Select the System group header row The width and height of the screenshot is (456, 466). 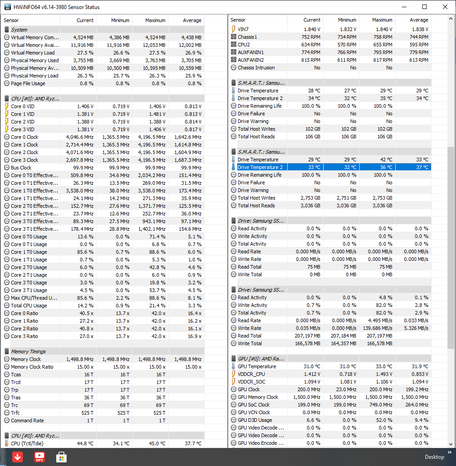[103, 30]
